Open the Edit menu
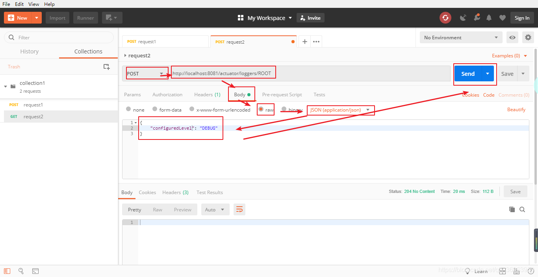This screenshot has width=538, height=277. point(19,4)
